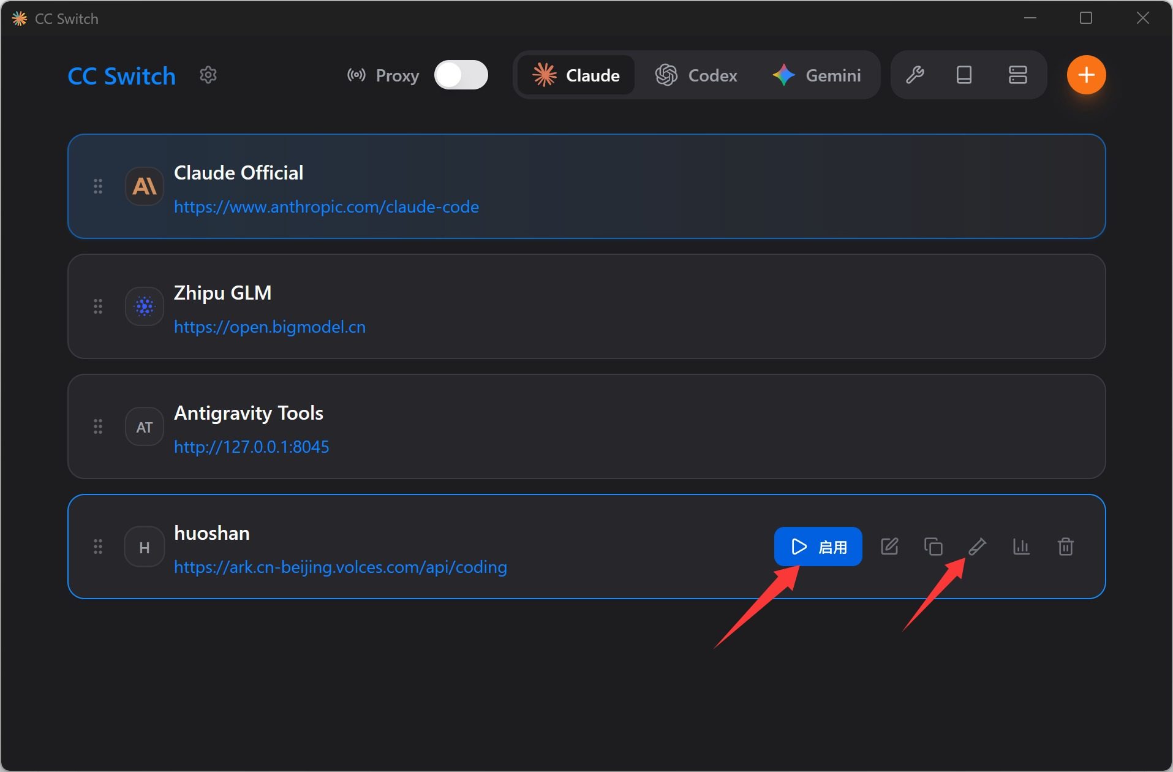
Task: Switch to the Gemini tab
Action: (x=817, y=75)
